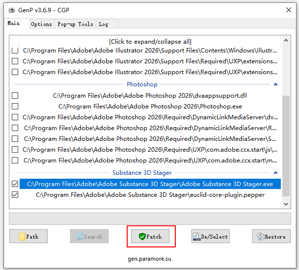Click the Path button
The image size is (299, 270).
pos(28,236)
